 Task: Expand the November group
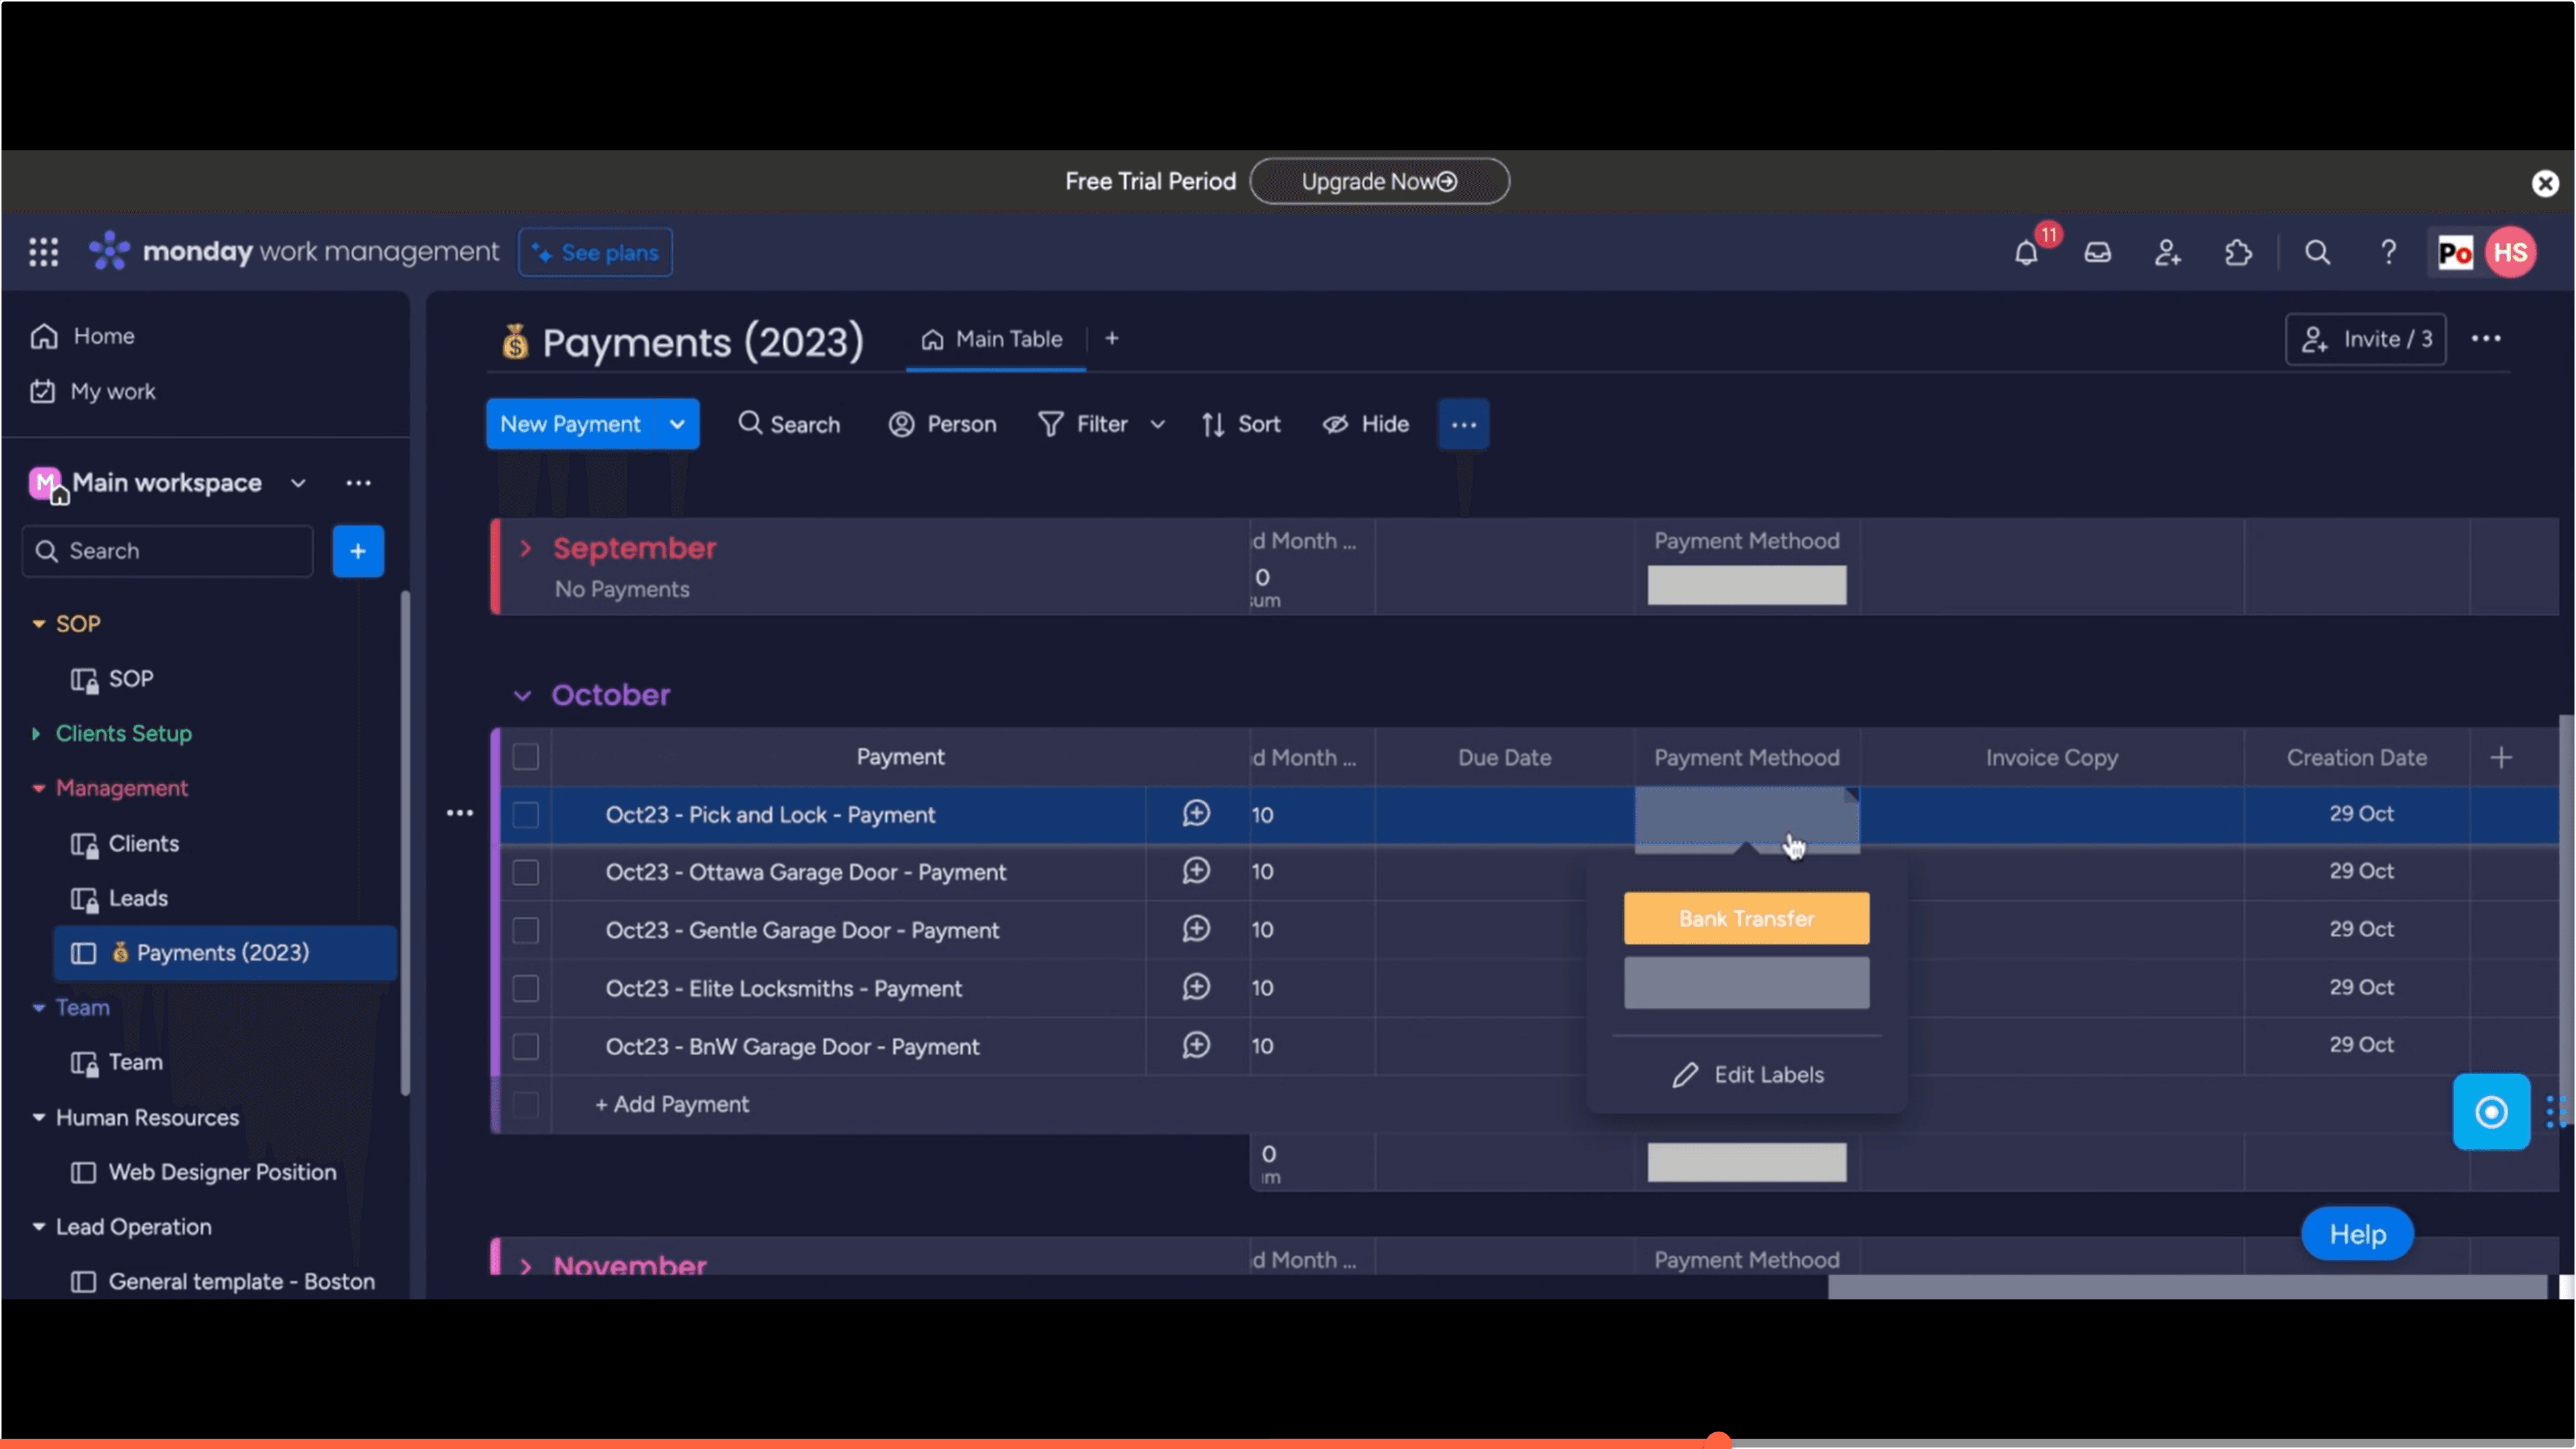point(526,1266)
